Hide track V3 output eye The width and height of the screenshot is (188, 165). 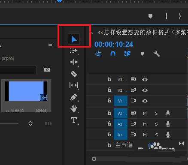point(145,79)
